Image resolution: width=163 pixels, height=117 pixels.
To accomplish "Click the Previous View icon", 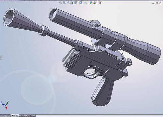I will pos(68,3).
